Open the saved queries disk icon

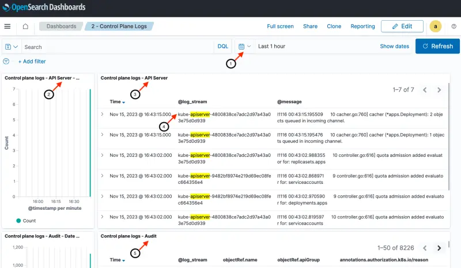(x=12, y=47)
